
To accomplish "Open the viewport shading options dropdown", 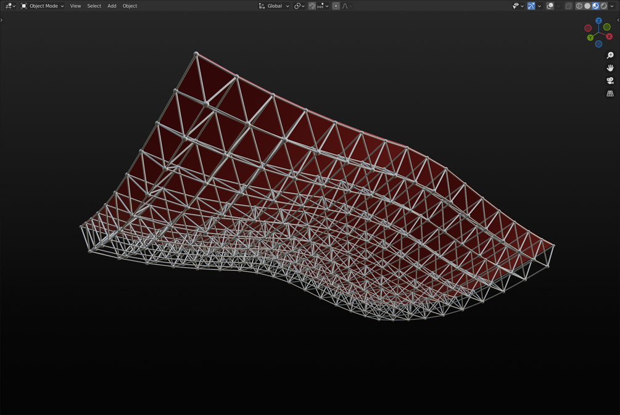I will point(612,6).
